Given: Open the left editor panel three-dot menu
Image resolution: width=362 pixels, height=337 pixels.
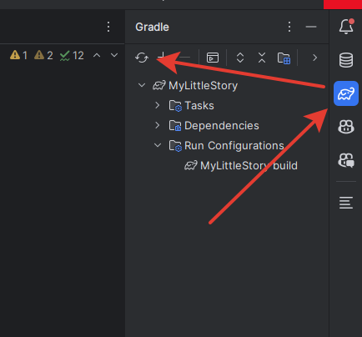Looking at the screenshot, I should click(x=108, y=27).
